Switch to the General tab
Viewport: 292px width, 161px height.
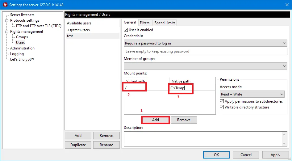pos(130,22)
